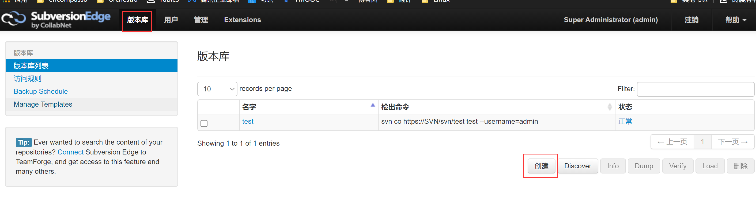
Task: Tick the checkbox for test repository
Action: [204, 123]
